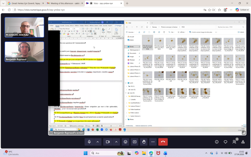The image size is (251, 157).
Task: Open the chat panel
Action: click(x=225, y=142)
